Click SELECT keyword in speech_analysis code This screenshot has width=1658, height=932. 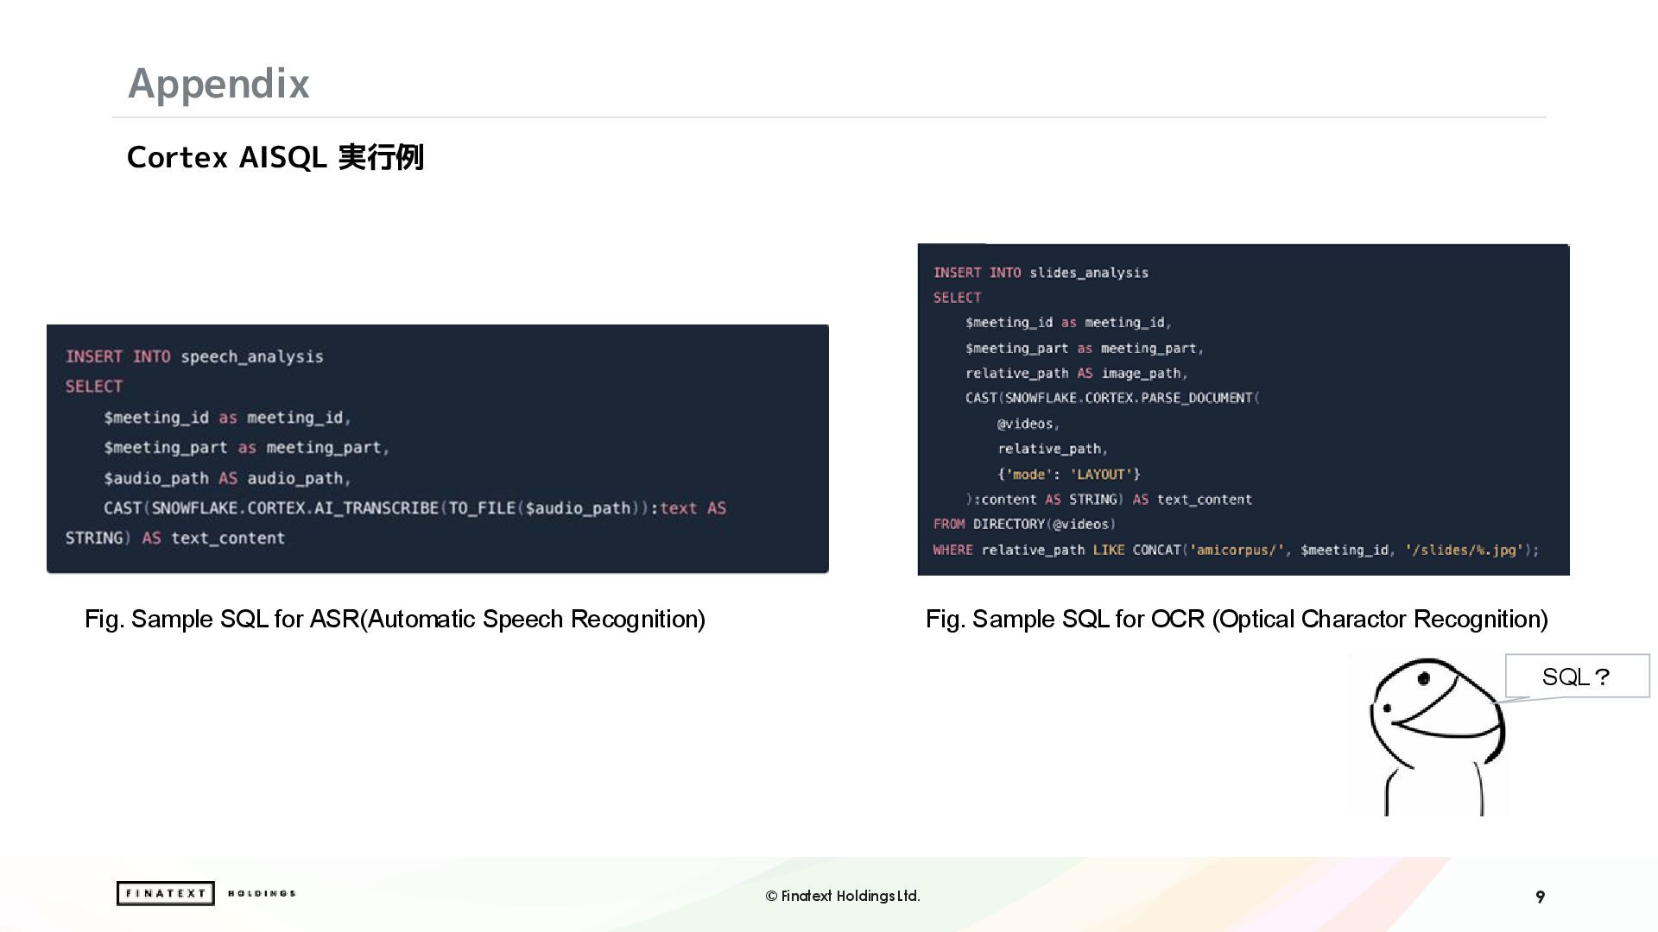point(94,387)
